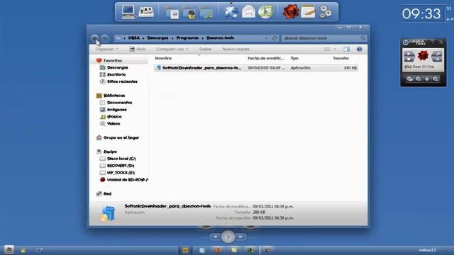Viewport: 454px width, 255px height.
Task: Click the red Gear Of War image in gadget
Action: tap(423, 55)
